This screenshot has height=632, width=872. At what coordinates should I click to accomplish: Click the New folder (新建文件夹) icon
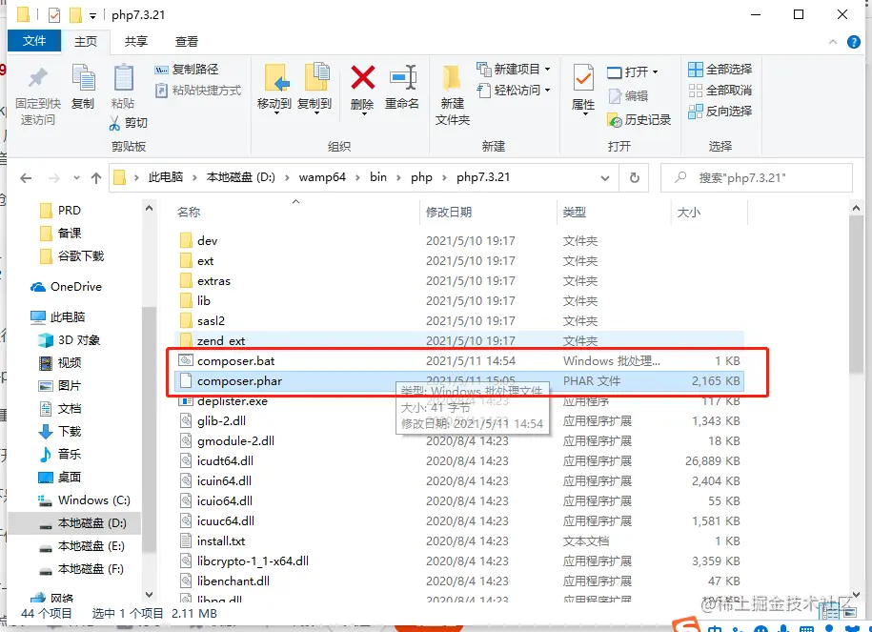452,78
